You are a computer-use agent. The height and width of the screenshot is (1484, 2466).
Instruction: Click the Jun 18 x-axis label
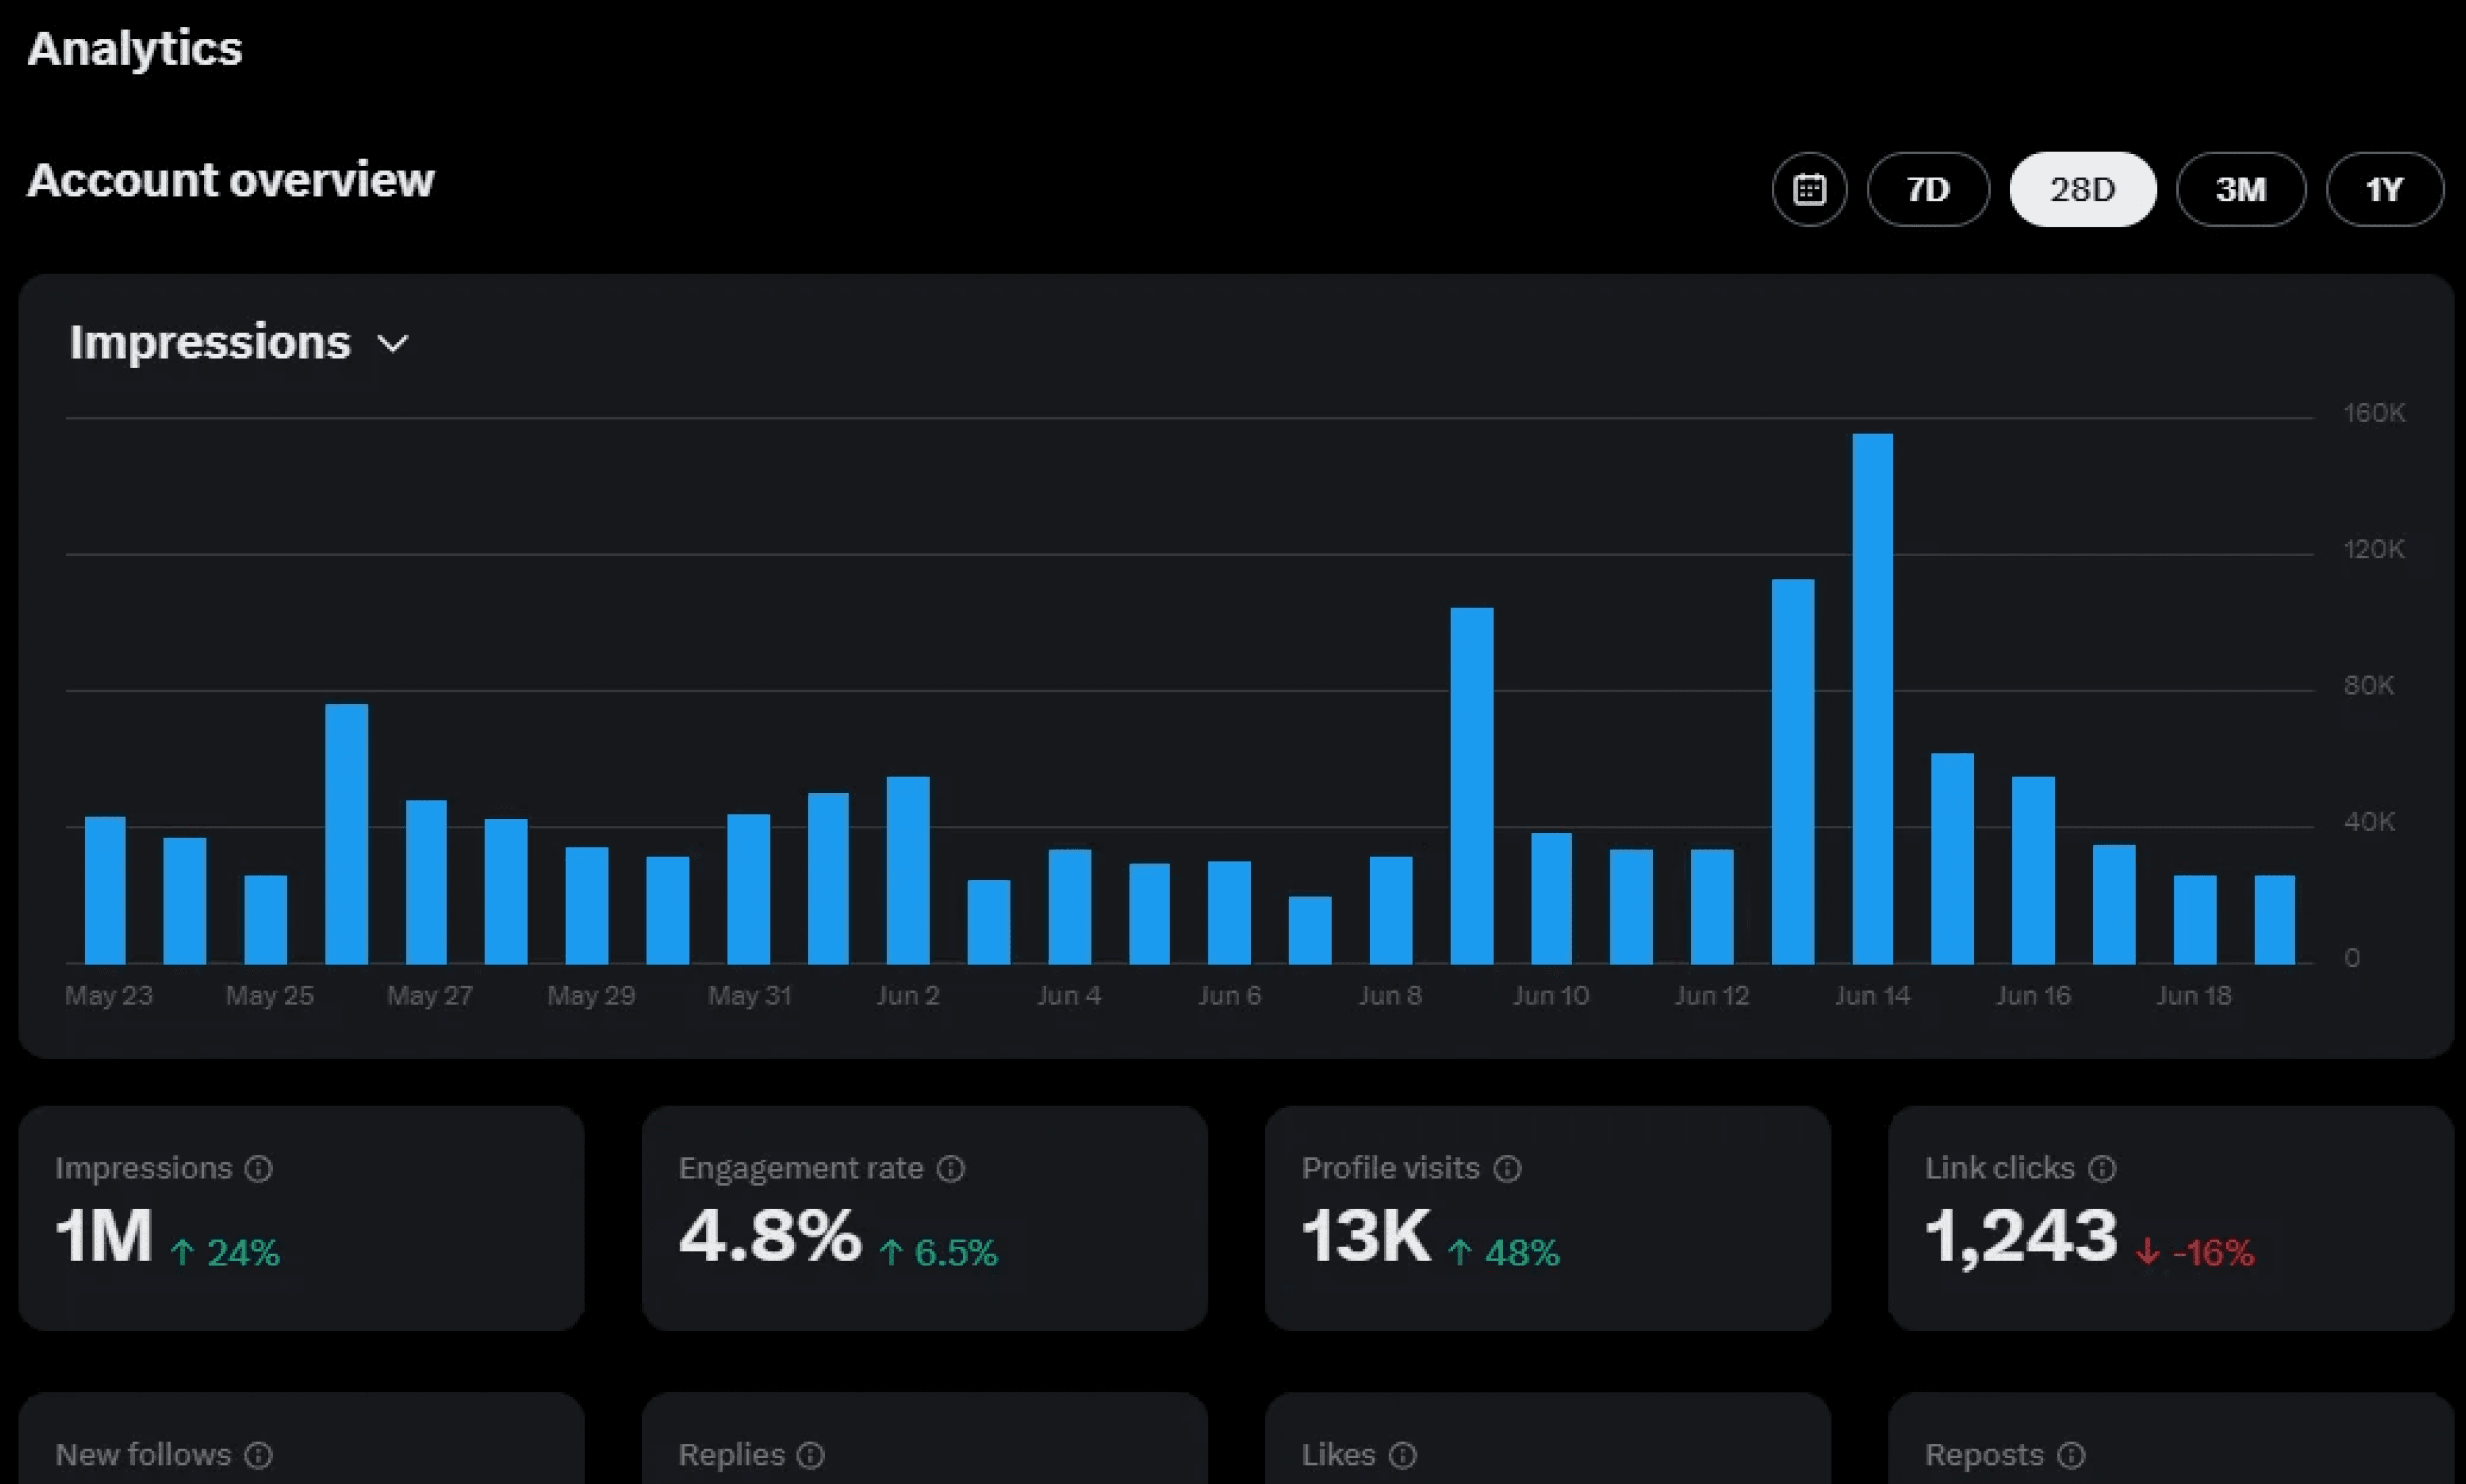[2193, 996]
